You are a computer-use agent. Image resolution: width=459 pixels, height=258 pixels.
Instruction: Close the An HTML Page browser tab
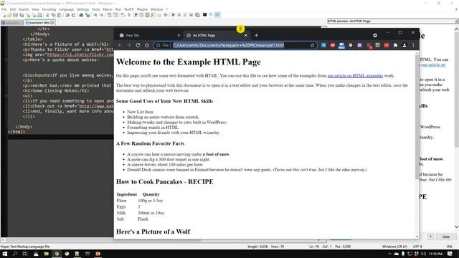point(245,35)
